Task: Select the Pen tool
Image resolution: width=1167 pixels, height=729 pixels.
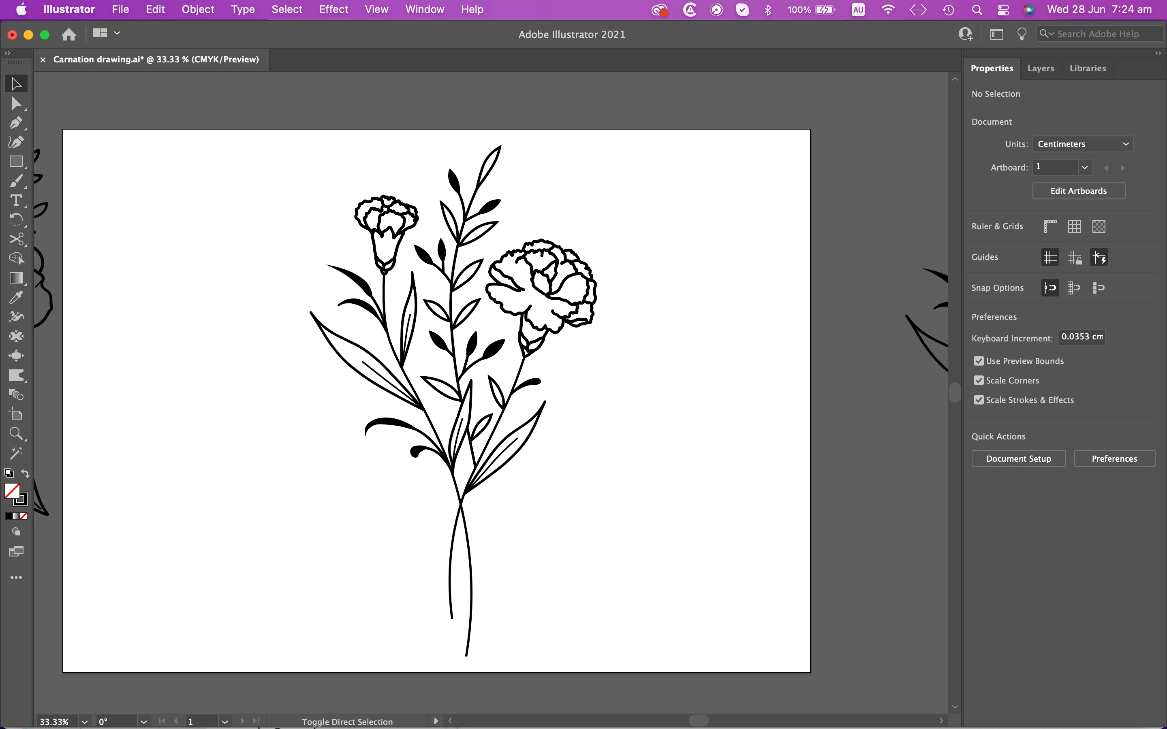Action: pos(16,123)
